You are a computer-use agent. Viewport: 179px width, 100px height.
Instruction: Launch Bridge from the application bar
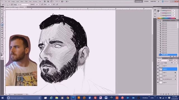pyautogui.click(x=45, y=1)
